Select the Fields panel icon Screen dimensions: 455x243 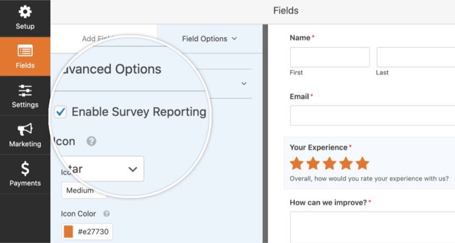(25, 52)
